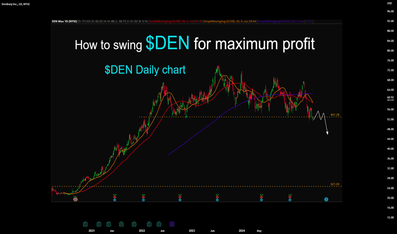This screenshot has height=234, width=397.
Task: Click the 96.00 price axis label
Action: (391, 11)
